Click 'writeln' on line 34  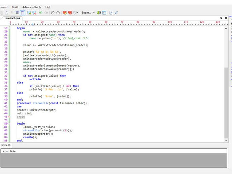coord(35,79)
